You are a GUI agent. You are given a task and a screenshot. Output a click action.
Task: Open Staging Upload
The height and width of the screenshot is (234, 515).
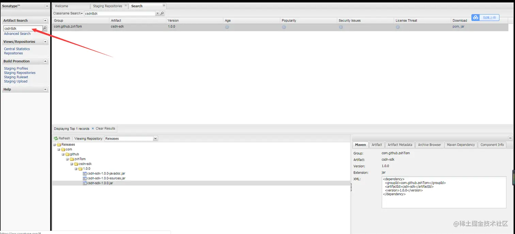pyautogui.click(x=16, y=82)
